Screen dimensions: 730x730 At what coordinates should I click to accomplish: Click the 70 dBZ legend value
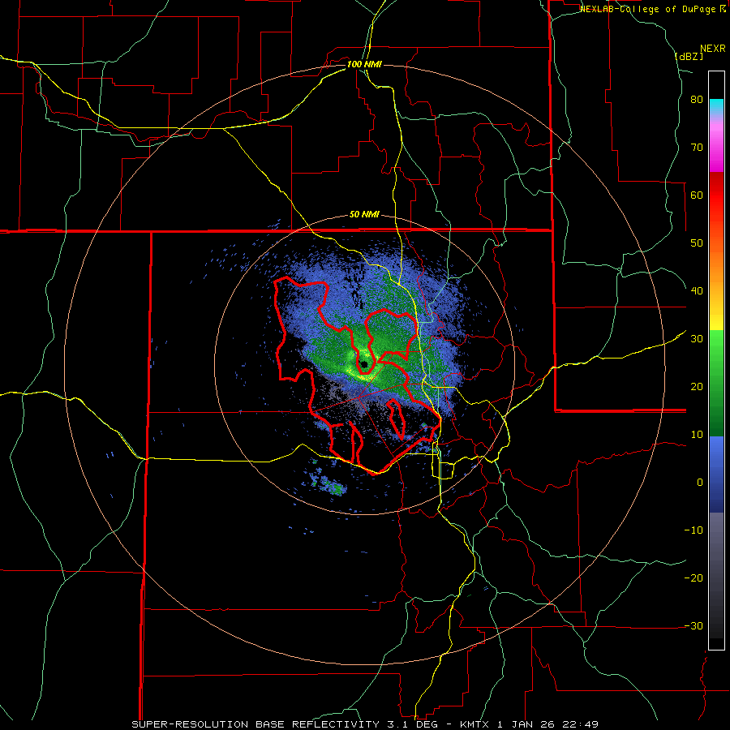697,148
